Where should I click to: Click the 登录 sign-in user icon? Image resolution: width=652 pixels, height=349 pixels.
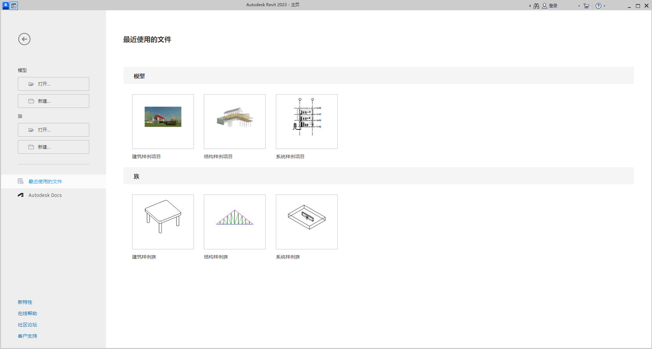click(x=545, y=6)
